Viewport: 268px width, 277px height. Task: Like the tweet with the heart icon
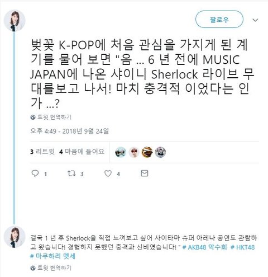[x=108, y=173]
